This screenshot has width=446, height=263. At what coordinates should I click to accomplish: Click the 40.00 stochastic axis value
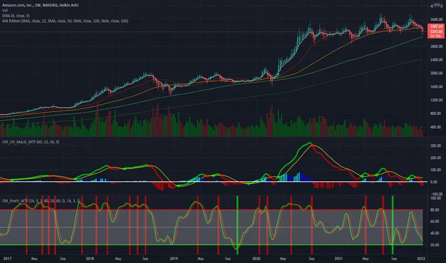coord(435,233)
